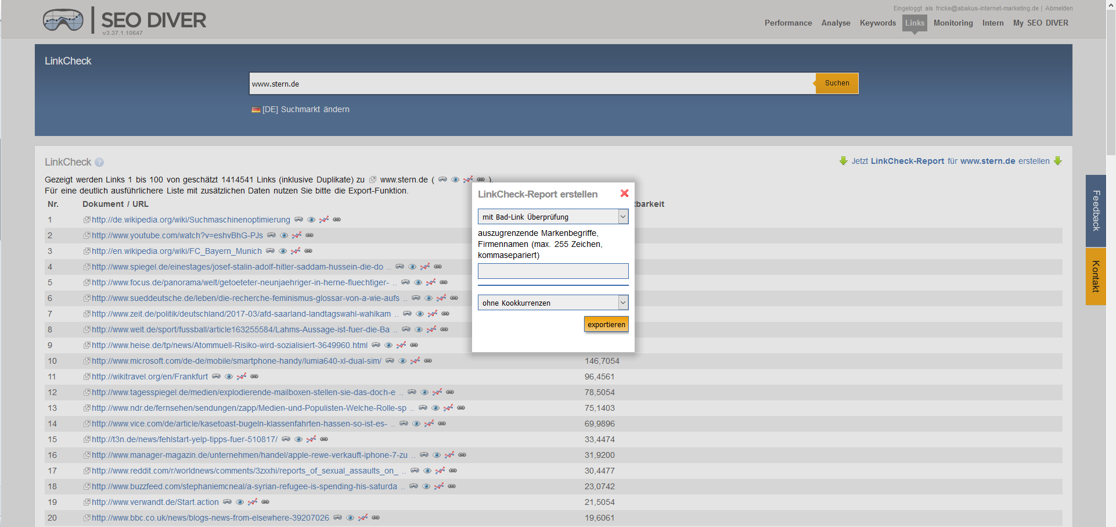Toggle the eye icon in the focus.de row
The width and height of the screenshot is (1116, 527).
(x=418, y=282)
